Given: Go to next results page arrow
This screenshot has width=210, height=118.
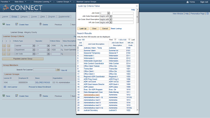Looking at the screenshot, I should coord(129,39).
